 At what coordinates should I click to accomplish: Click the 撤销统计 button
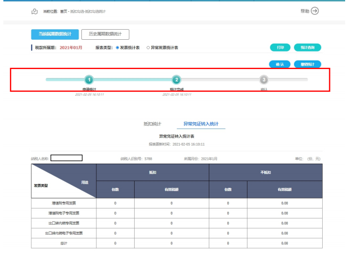click(x=308, y=64)
